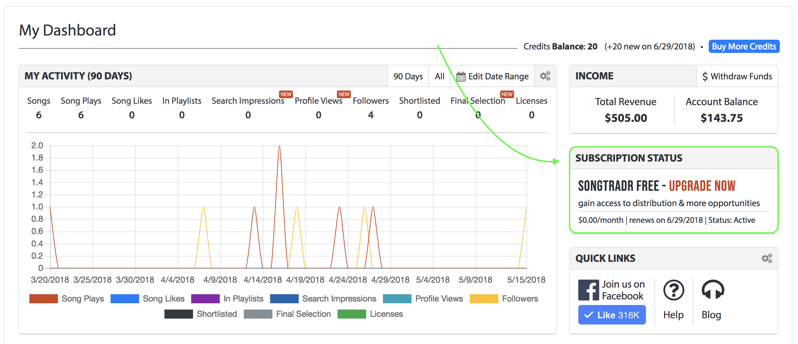
Task: Toggle In Playlists legend color swatch
Action: point(205,299)
